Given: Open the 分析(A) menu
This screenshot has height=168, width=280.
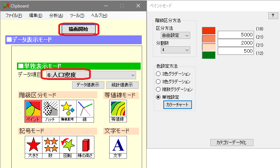Looking at the screenshot, I should click(56, 16).
